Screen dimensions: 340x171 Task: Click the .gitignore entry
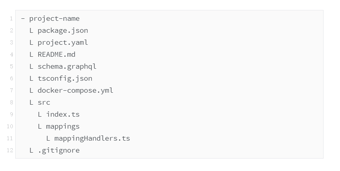58,150
